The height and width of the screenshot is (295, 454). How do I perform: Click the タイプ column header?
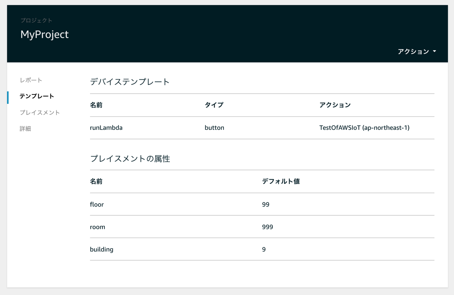tap(214, 105)
